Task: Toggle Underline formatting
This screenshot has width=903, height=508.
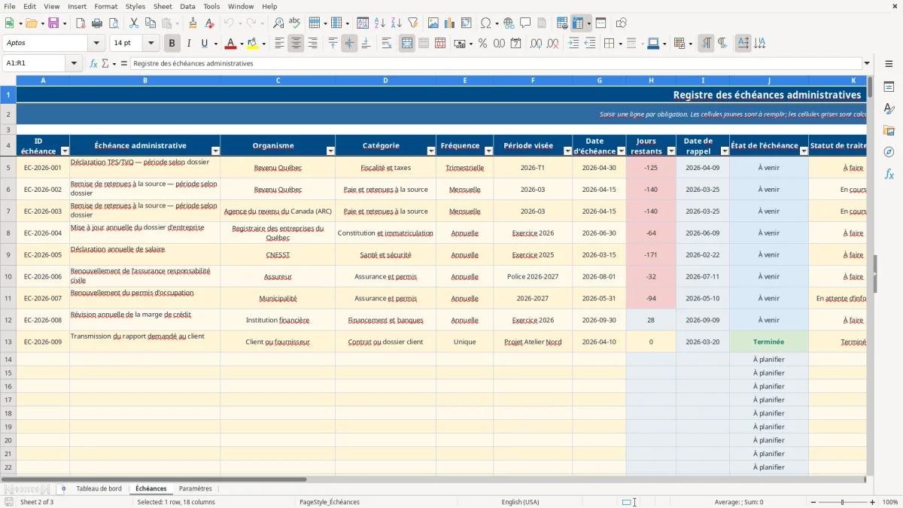Action: (x=204, y=44)
